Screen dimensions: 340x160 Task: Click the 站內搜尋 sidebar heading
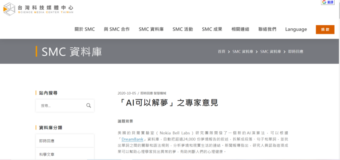(48, 93)
